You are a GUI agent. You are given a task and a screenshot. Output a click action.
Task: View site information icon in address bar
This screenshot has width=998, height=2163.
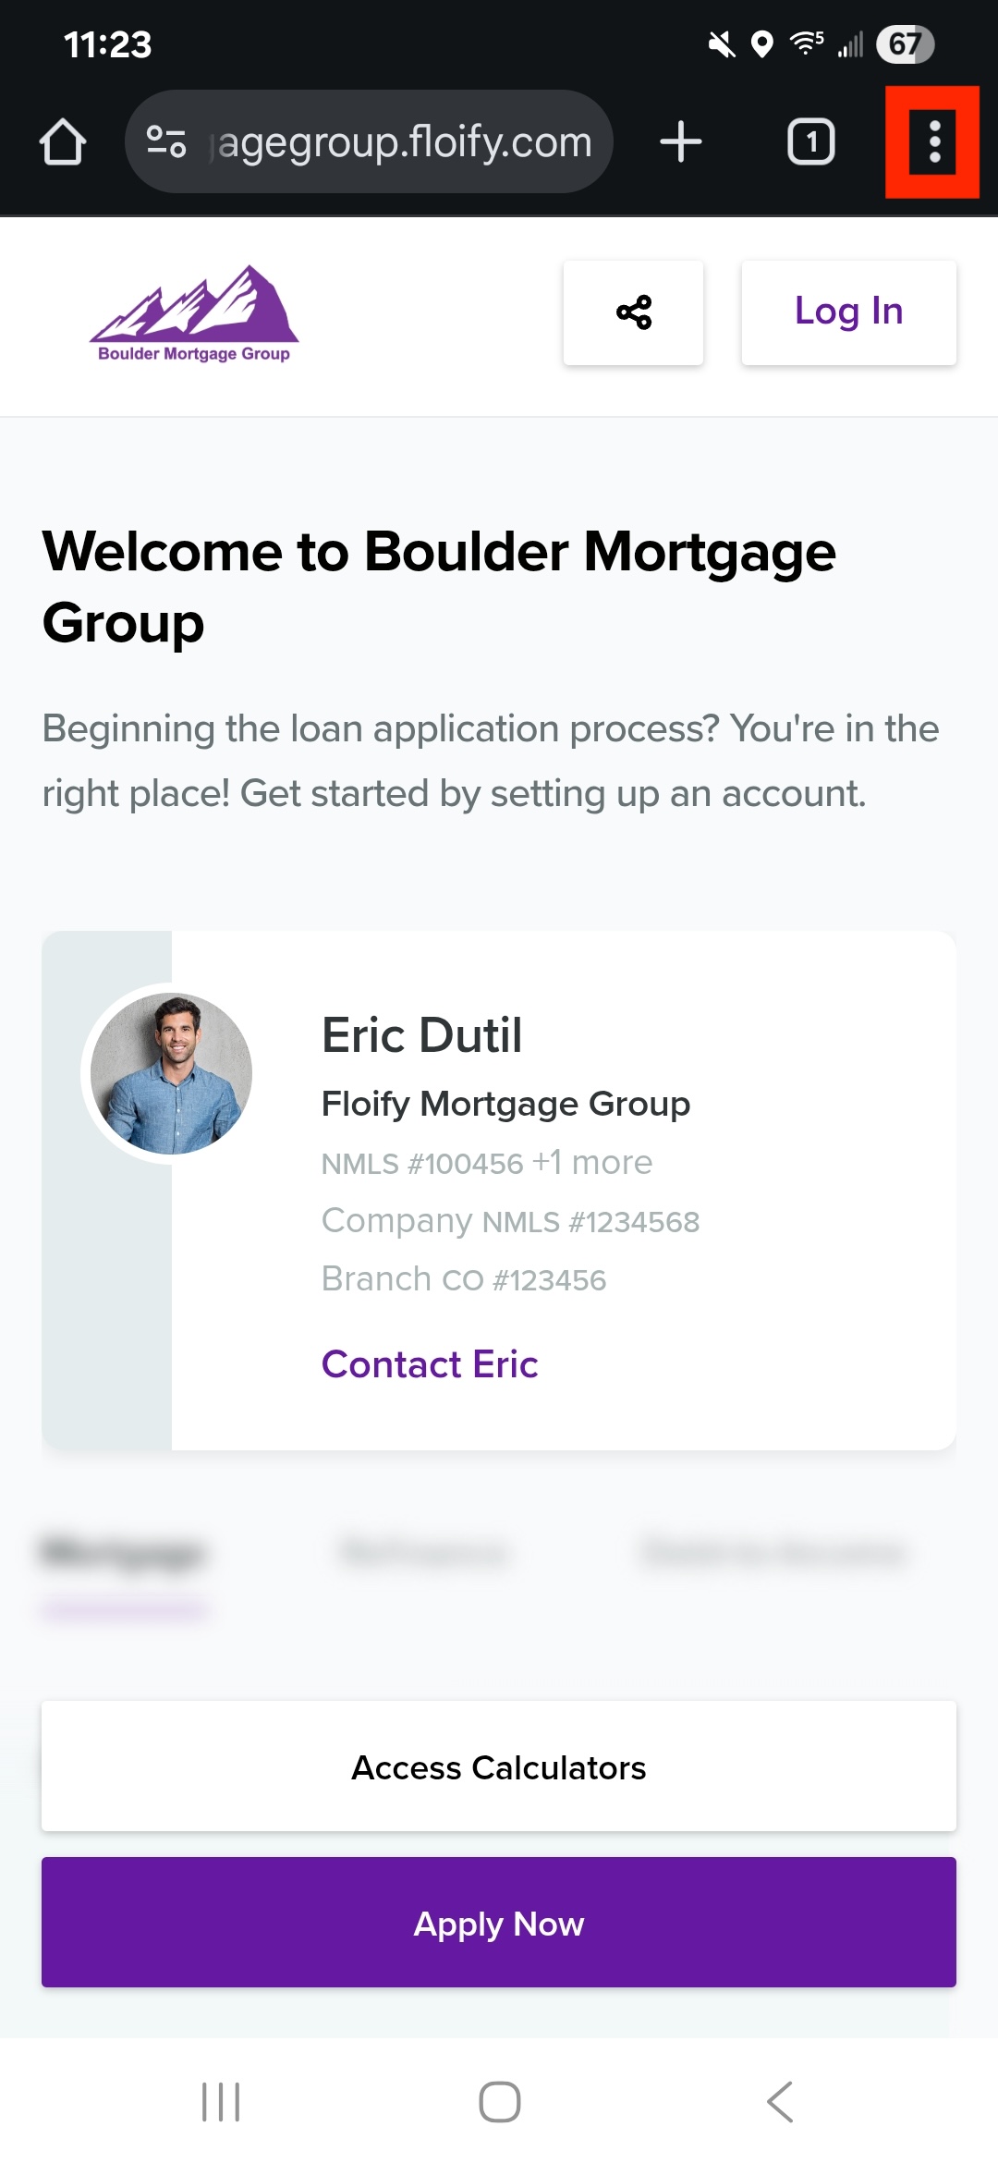coord(166,142)
